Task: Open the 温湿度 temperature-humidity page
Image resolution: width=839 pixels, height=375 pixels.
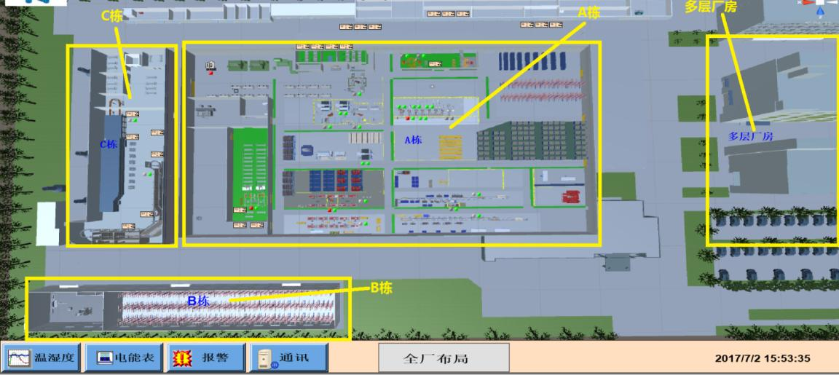Action: point(42,358)
